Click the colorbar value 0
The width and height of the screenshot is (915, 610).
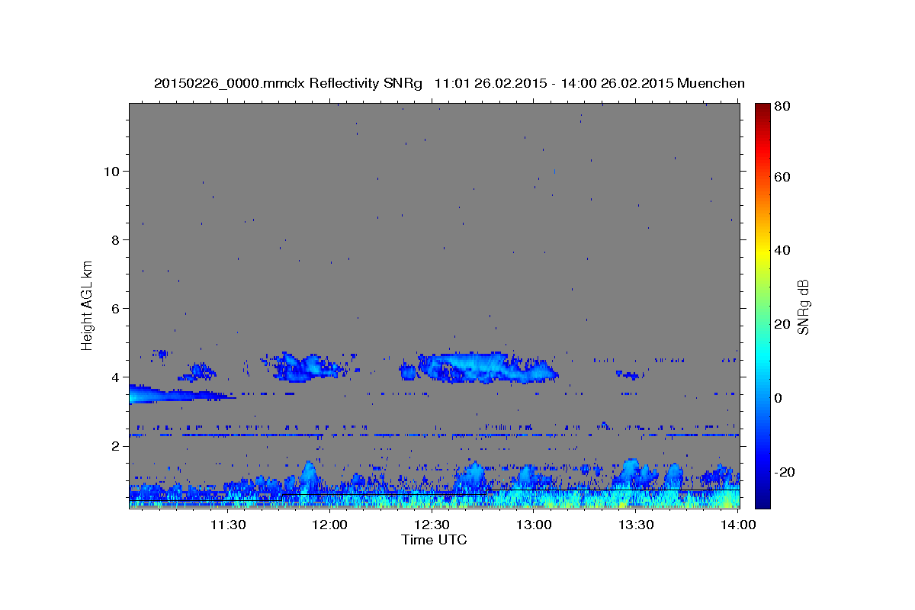point(779,398)
